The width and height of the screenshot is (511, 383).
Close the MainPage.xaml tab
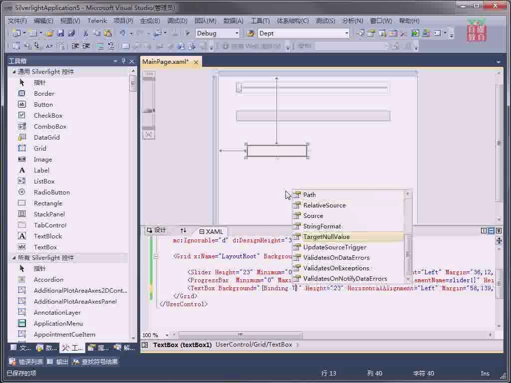pyautogui.click(x=196, y=61)
